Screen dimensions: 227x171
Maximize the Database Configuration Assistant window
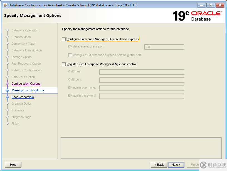coord(211,5)
